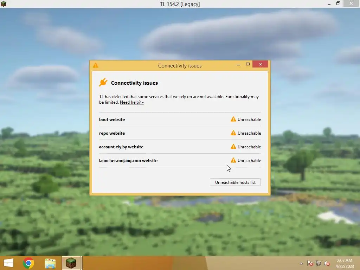This screenshot has height=270, width=360.
Task: Launch Google Chrome from taskbar
Action: tap(28, 263)
